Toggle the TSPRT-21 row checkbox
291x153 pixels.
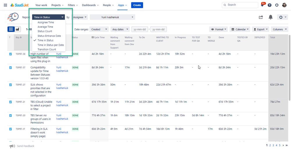pyautogui.click(x=10, y=102)
